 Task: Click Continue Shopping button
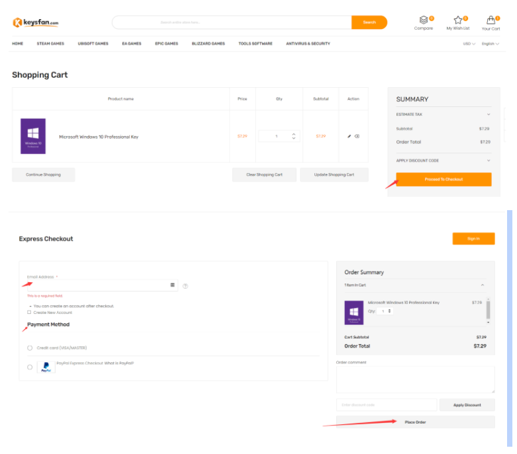tap(44, 175)
